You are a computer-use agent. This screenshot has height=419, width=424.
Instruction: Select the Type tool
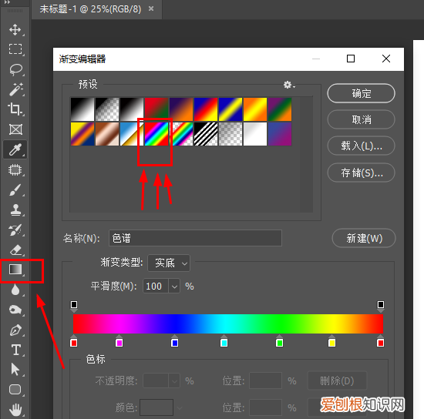(x=15, y=350)
